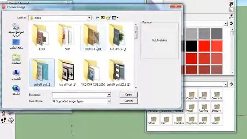Click the Cancel button
The width and height of the screenshot is (247, 139).
click(129, 101)
